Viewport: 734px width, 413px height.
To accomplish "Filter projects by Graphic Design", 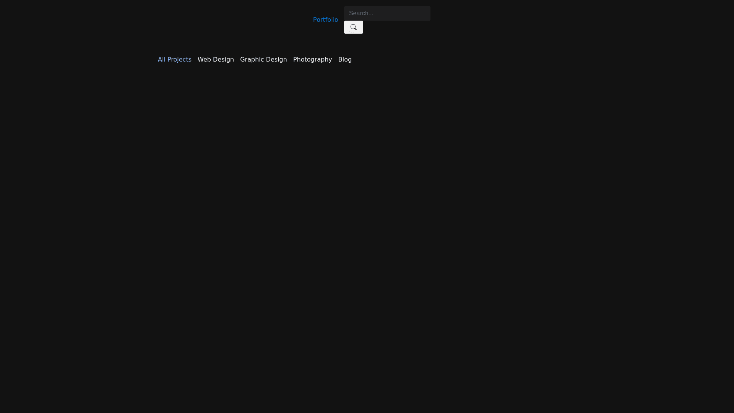I will coord(263,59).
